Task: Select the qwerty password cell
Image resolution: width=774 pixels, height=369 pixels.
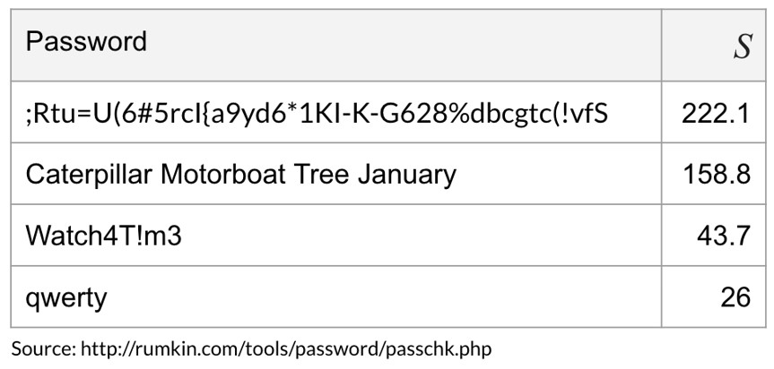Action: [336, 296]
